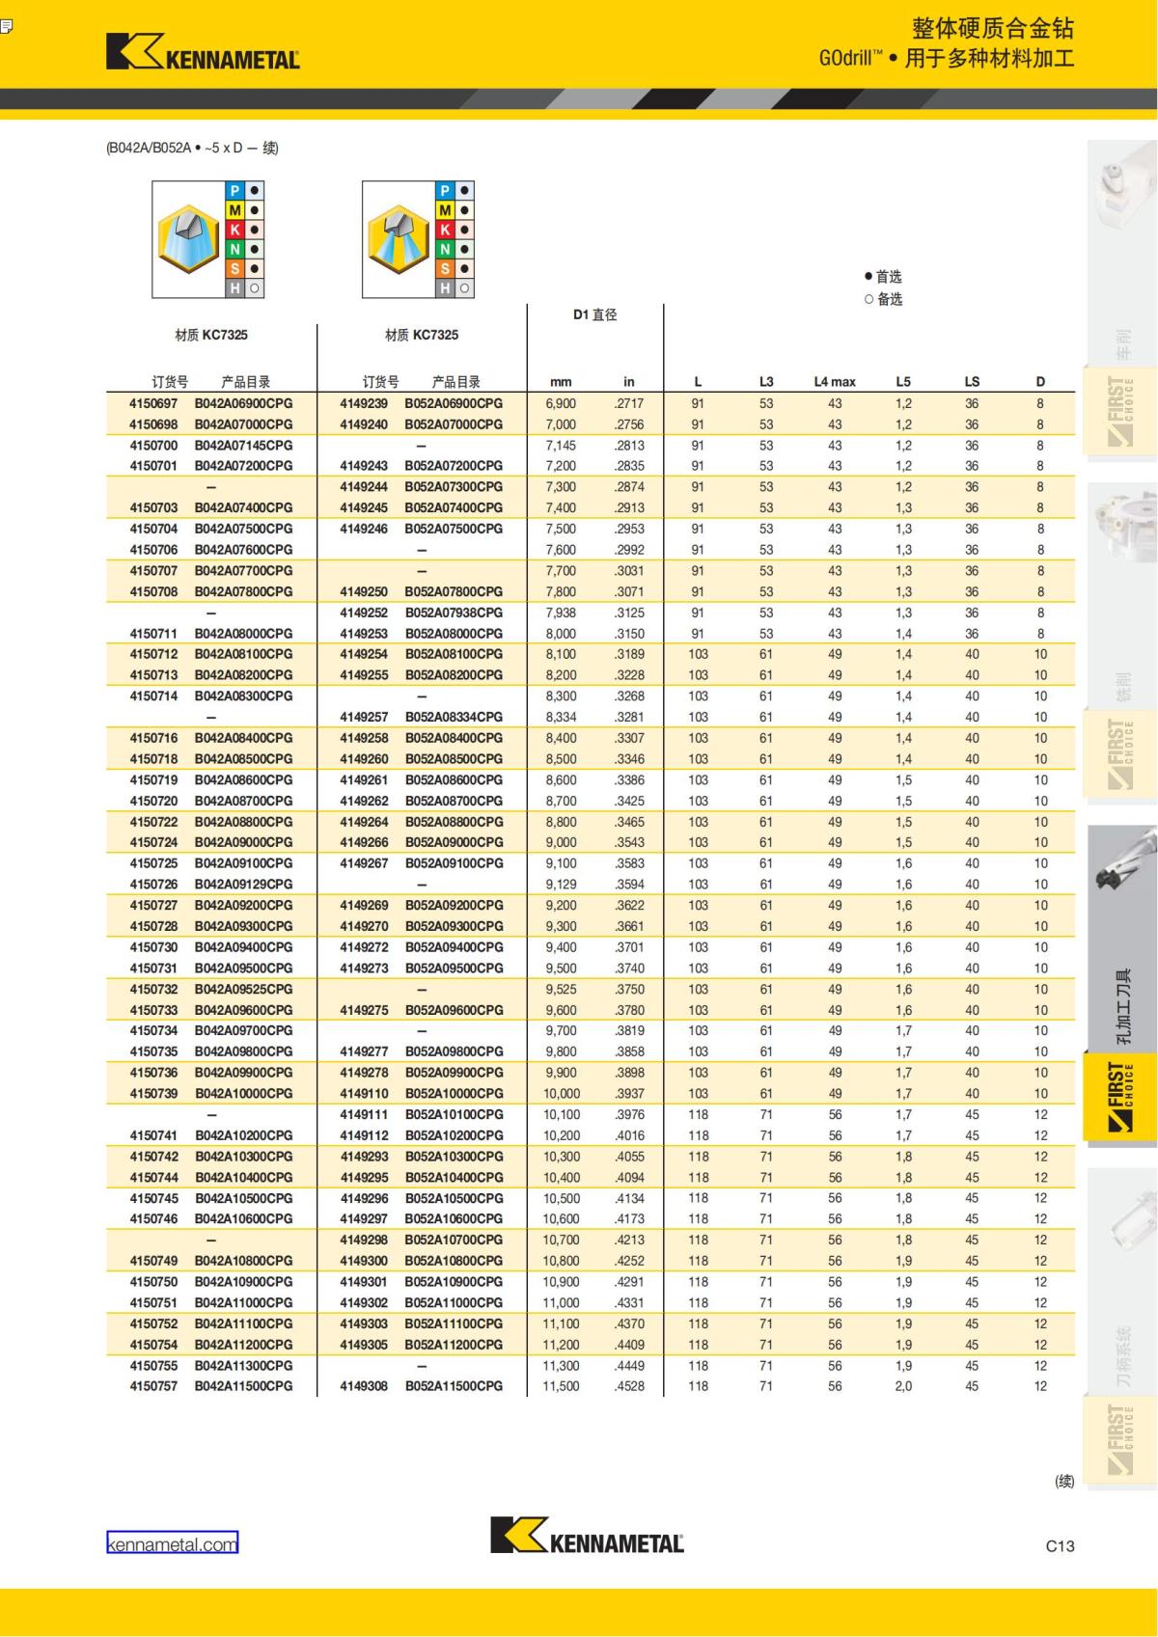Image resolution: width=1158 pixels, height=1637 pixels.
Task: Click the section heading B042A/B052A ~5 x D
Action: [192, 148]
